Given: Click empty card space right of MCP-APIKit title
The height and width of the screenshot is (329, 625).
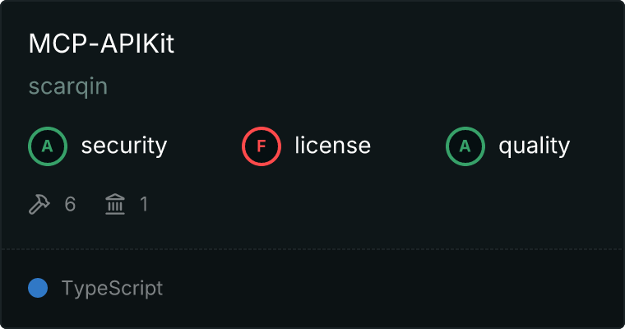Looking at the screenshot, I should 395,44.
